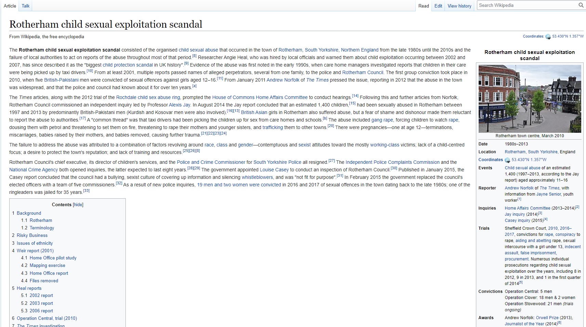Open House of Commons Home Affairs Committee link
Image resolution: width=586 pixels, height=327 pixels.
(260, 97)
